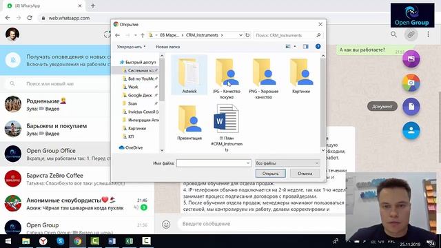Open Excel from taskbar
This screenshot has width=441, height=248.
pos(129,241)
